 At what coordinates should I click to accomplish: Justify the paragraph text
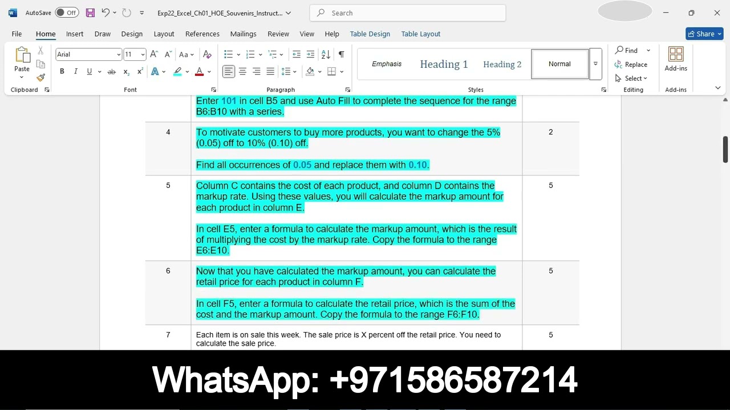tap(270, 71)
